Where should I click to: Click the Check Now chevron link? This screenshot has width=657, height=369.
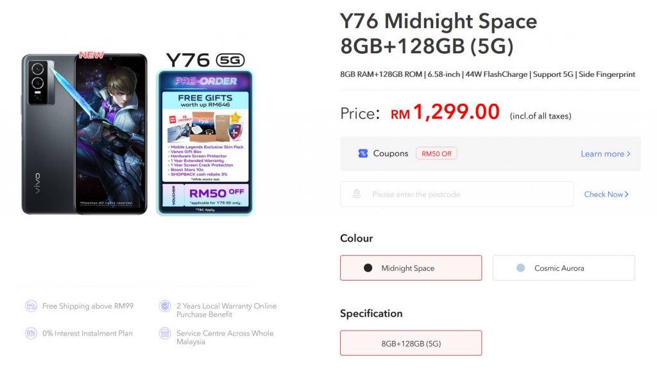(x=606, y=194)
